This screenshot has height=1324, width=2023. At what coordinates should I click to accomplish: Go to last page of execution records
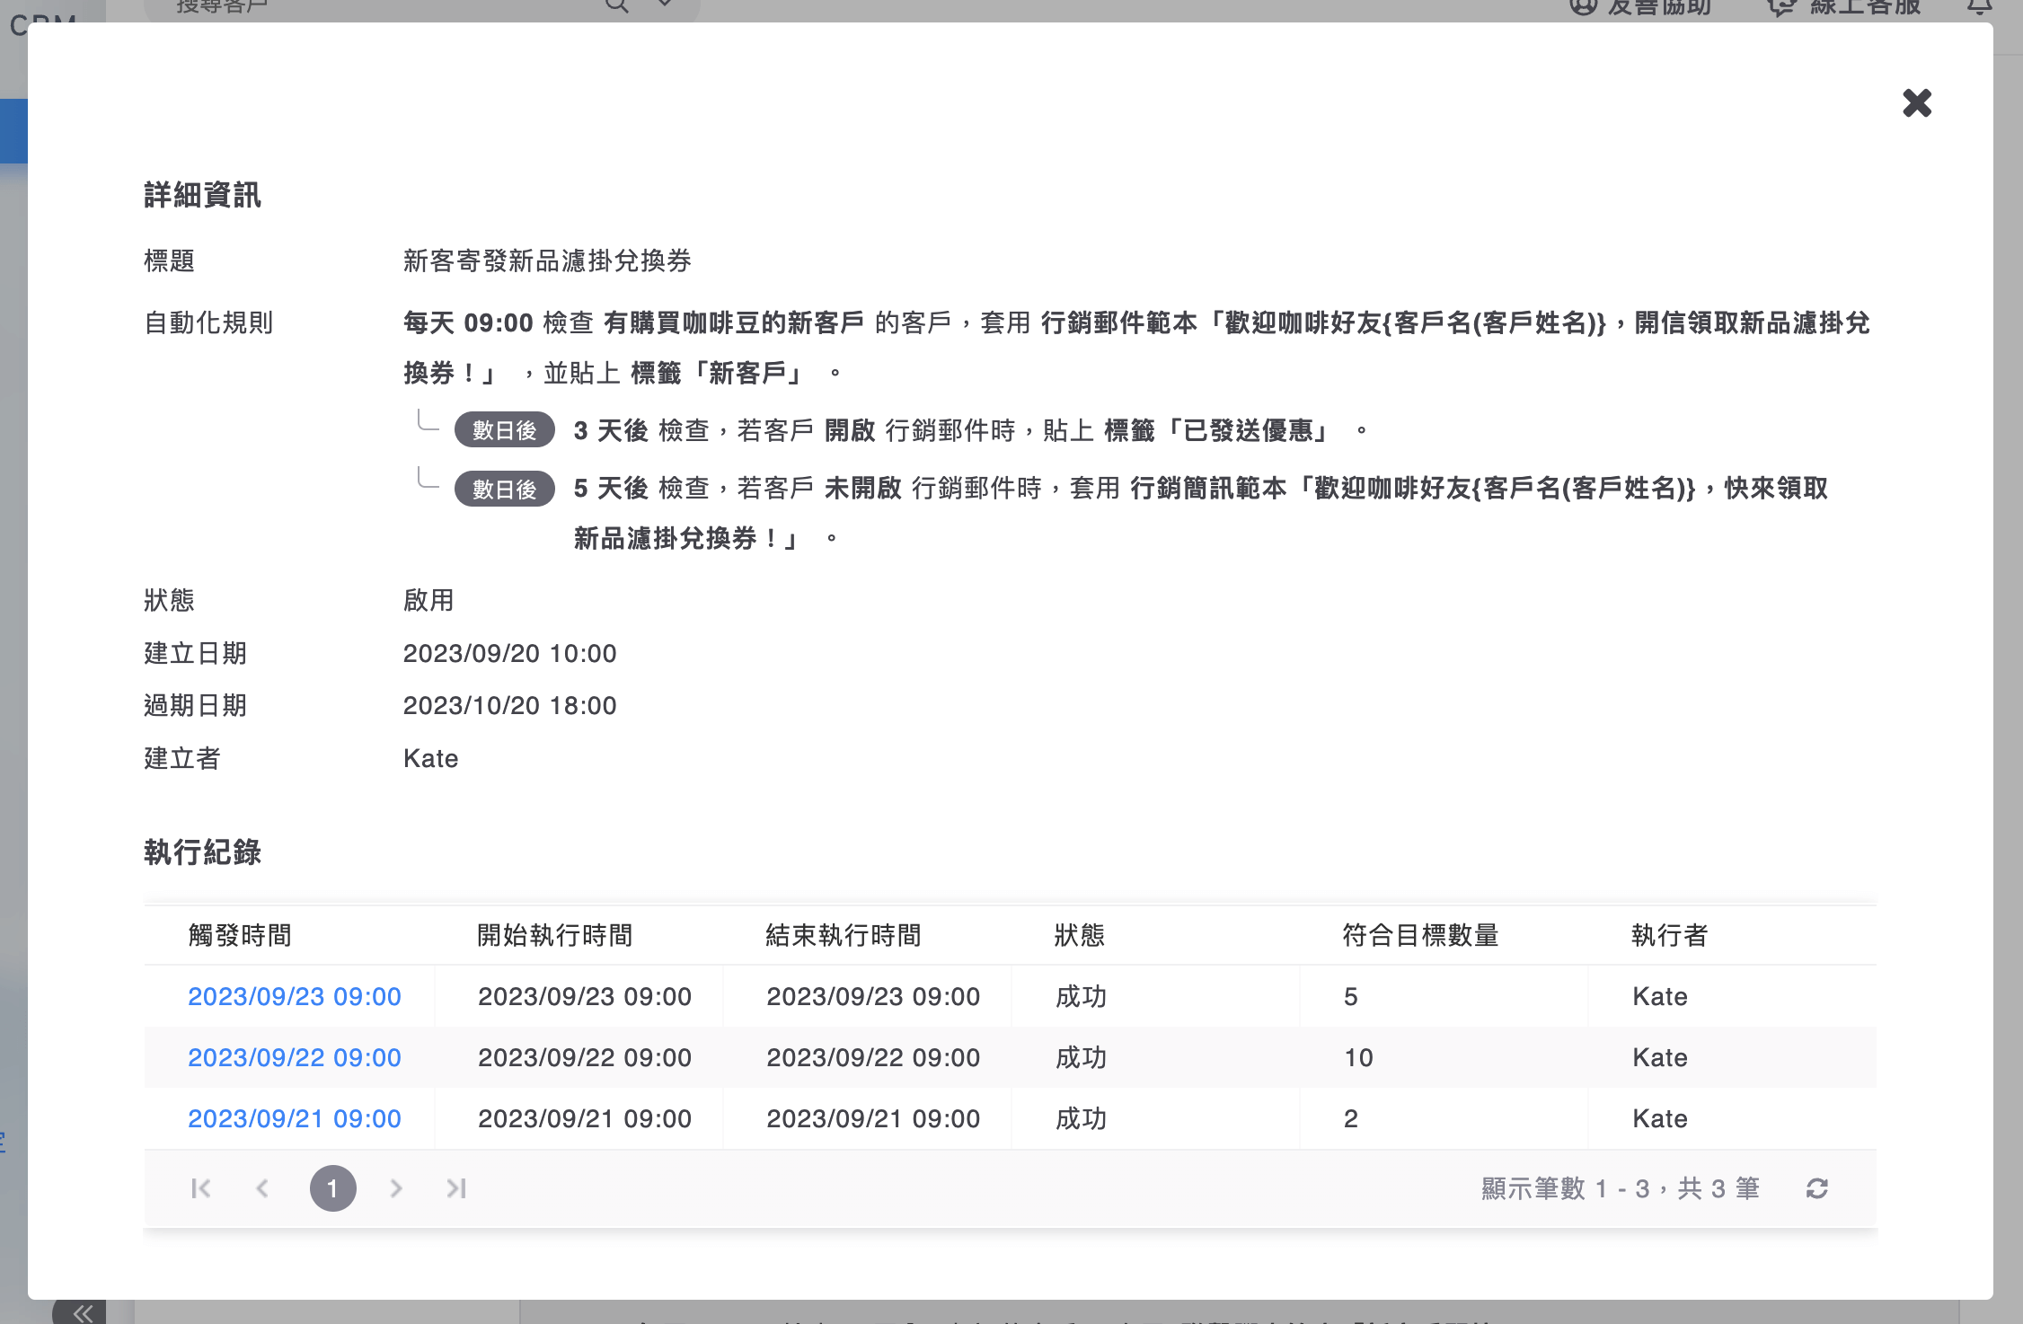(x=456, y=1188)
